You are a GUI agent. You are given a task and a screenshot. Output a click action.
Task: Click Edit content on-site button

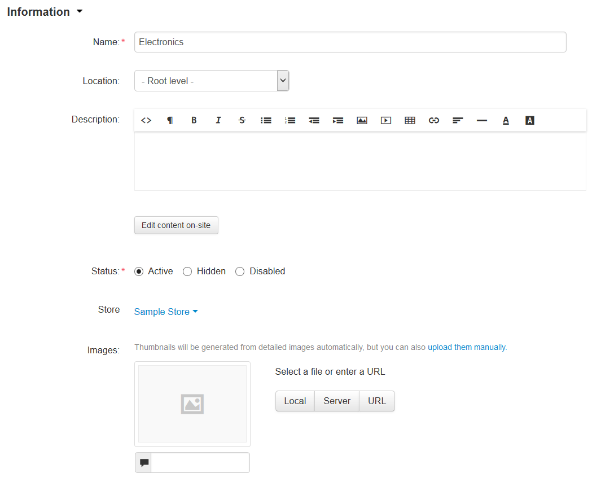tap(176, 225)
